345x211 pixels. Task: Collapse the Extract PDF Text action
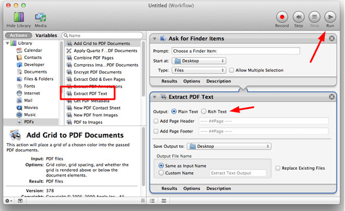155,97
